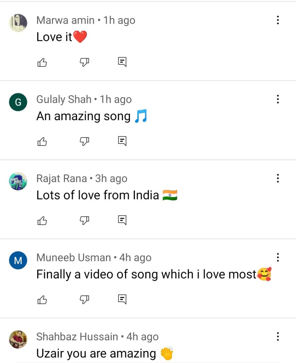Reply to Marwa amin's comment
This screenshot has height=363, width=296.
pyautogui.click(x=122, y=62)
